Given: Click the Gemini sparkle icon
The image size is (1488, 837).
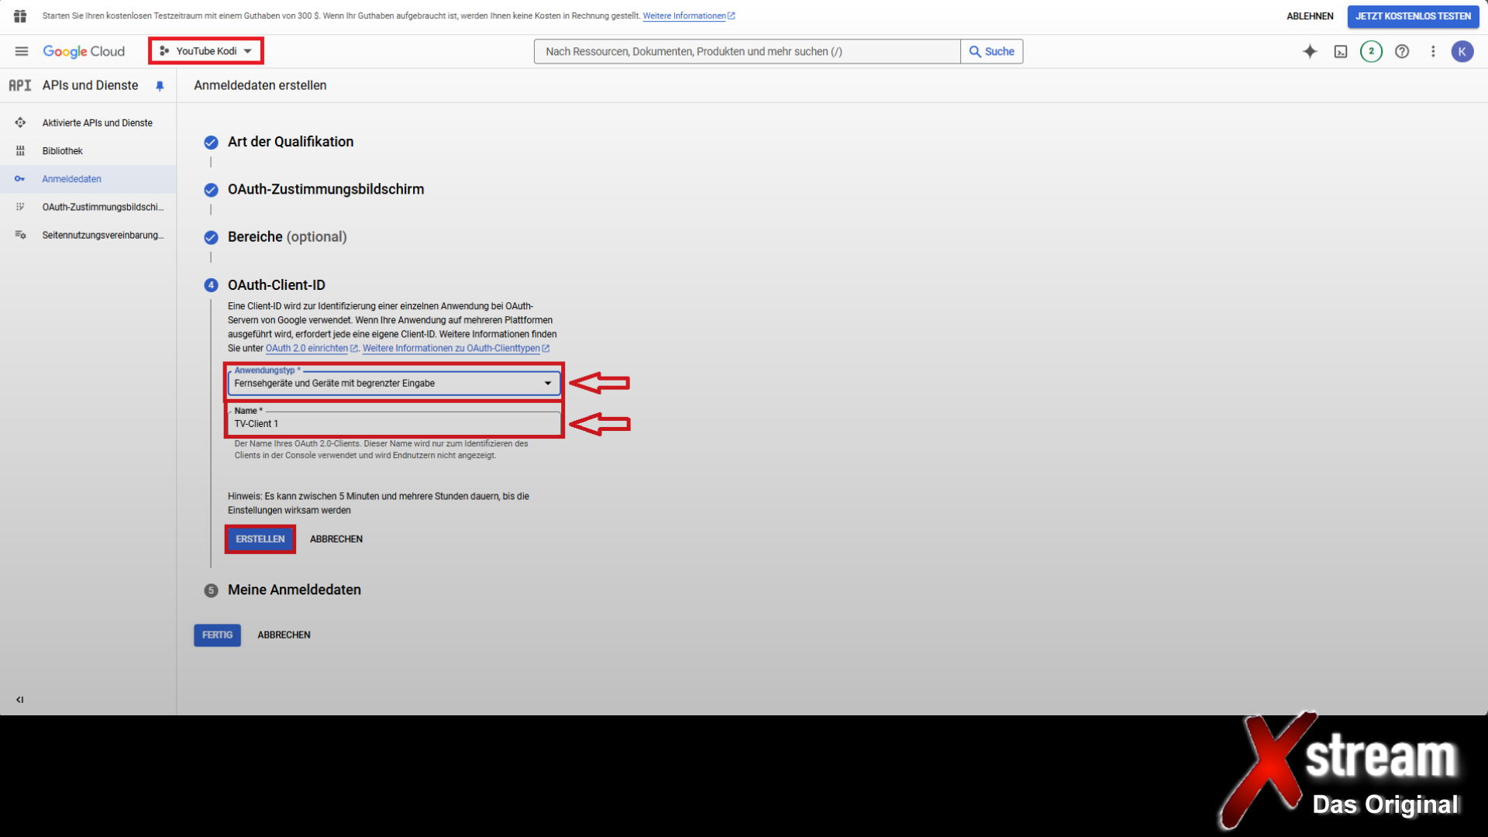Looking at the screenshot, I should [x=1310, y=51].
